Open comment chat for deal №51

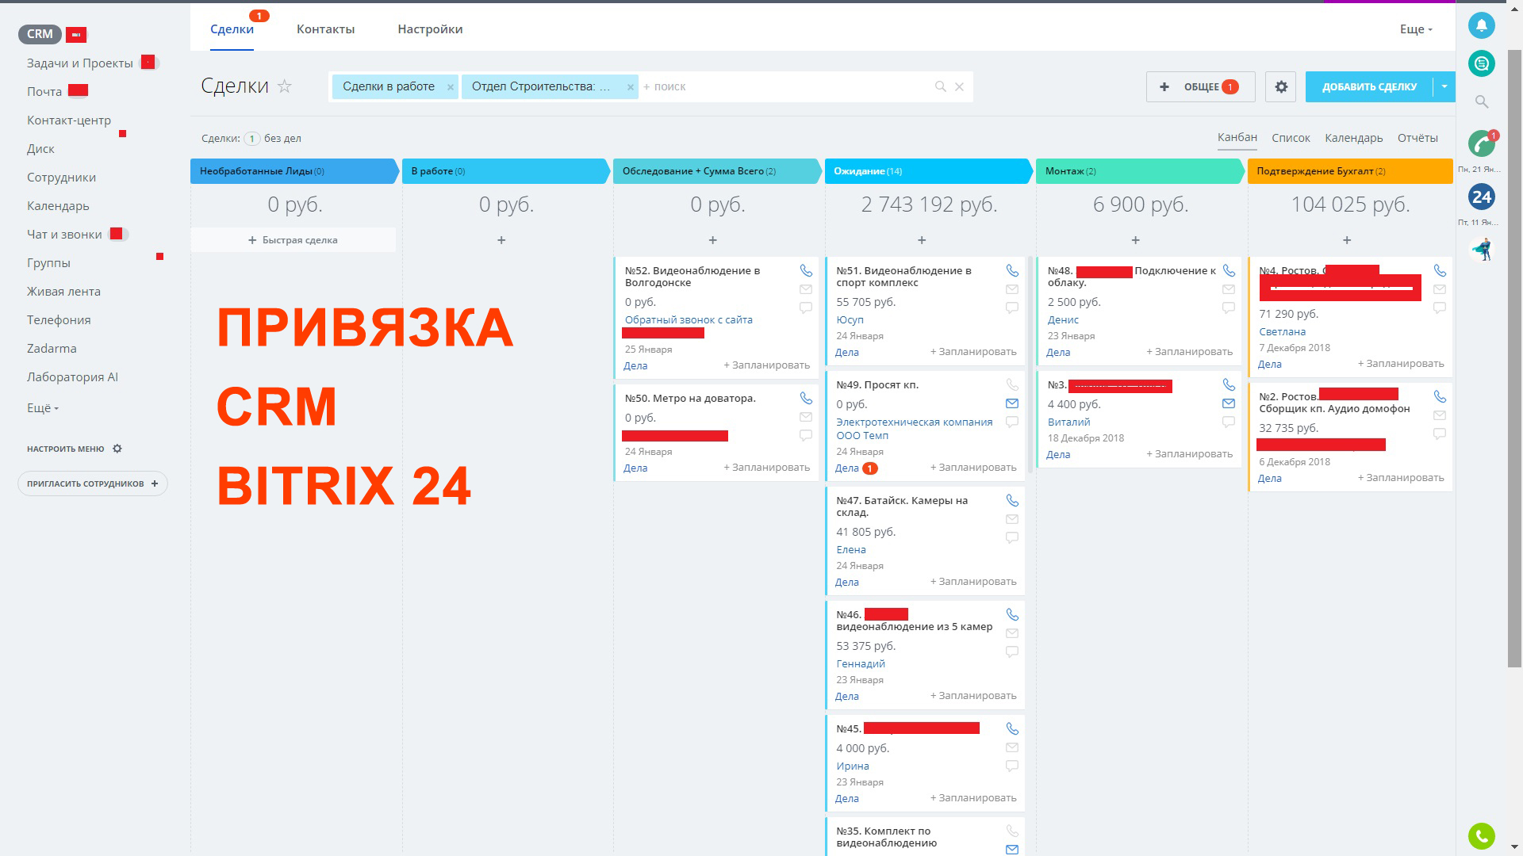(1012, 308)
